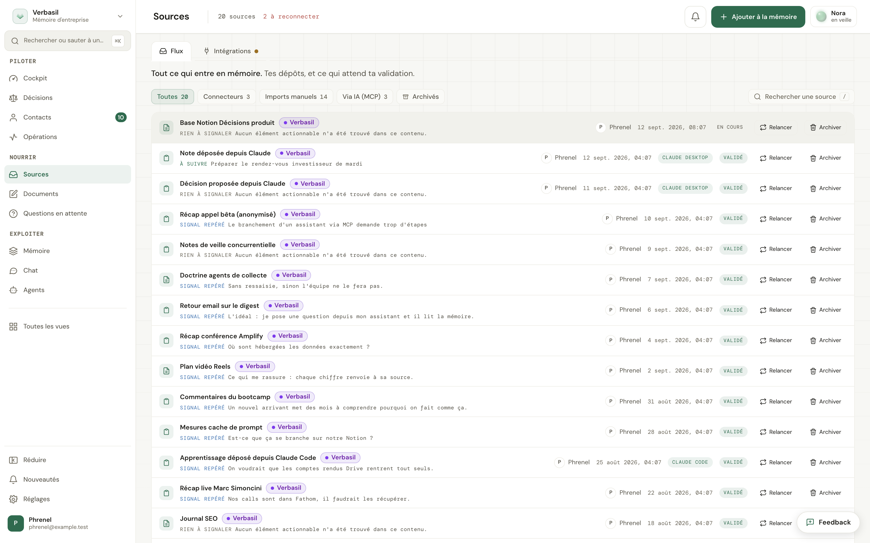The height and width of the screenshot is (543, 870).
Task: Open Opérations in the sidebar
Action: [x=68, y=137]
